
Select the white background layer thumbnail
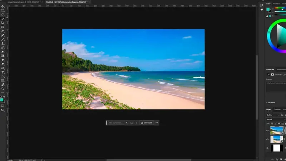(x=276, y=148)
